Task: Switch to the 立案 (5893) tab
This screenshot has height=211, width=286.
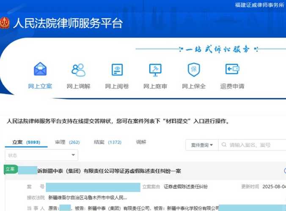Action: point(26,142)
